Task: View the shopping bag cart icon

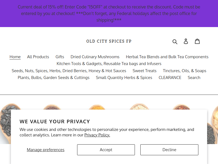Action: click(x=197, y=41)
